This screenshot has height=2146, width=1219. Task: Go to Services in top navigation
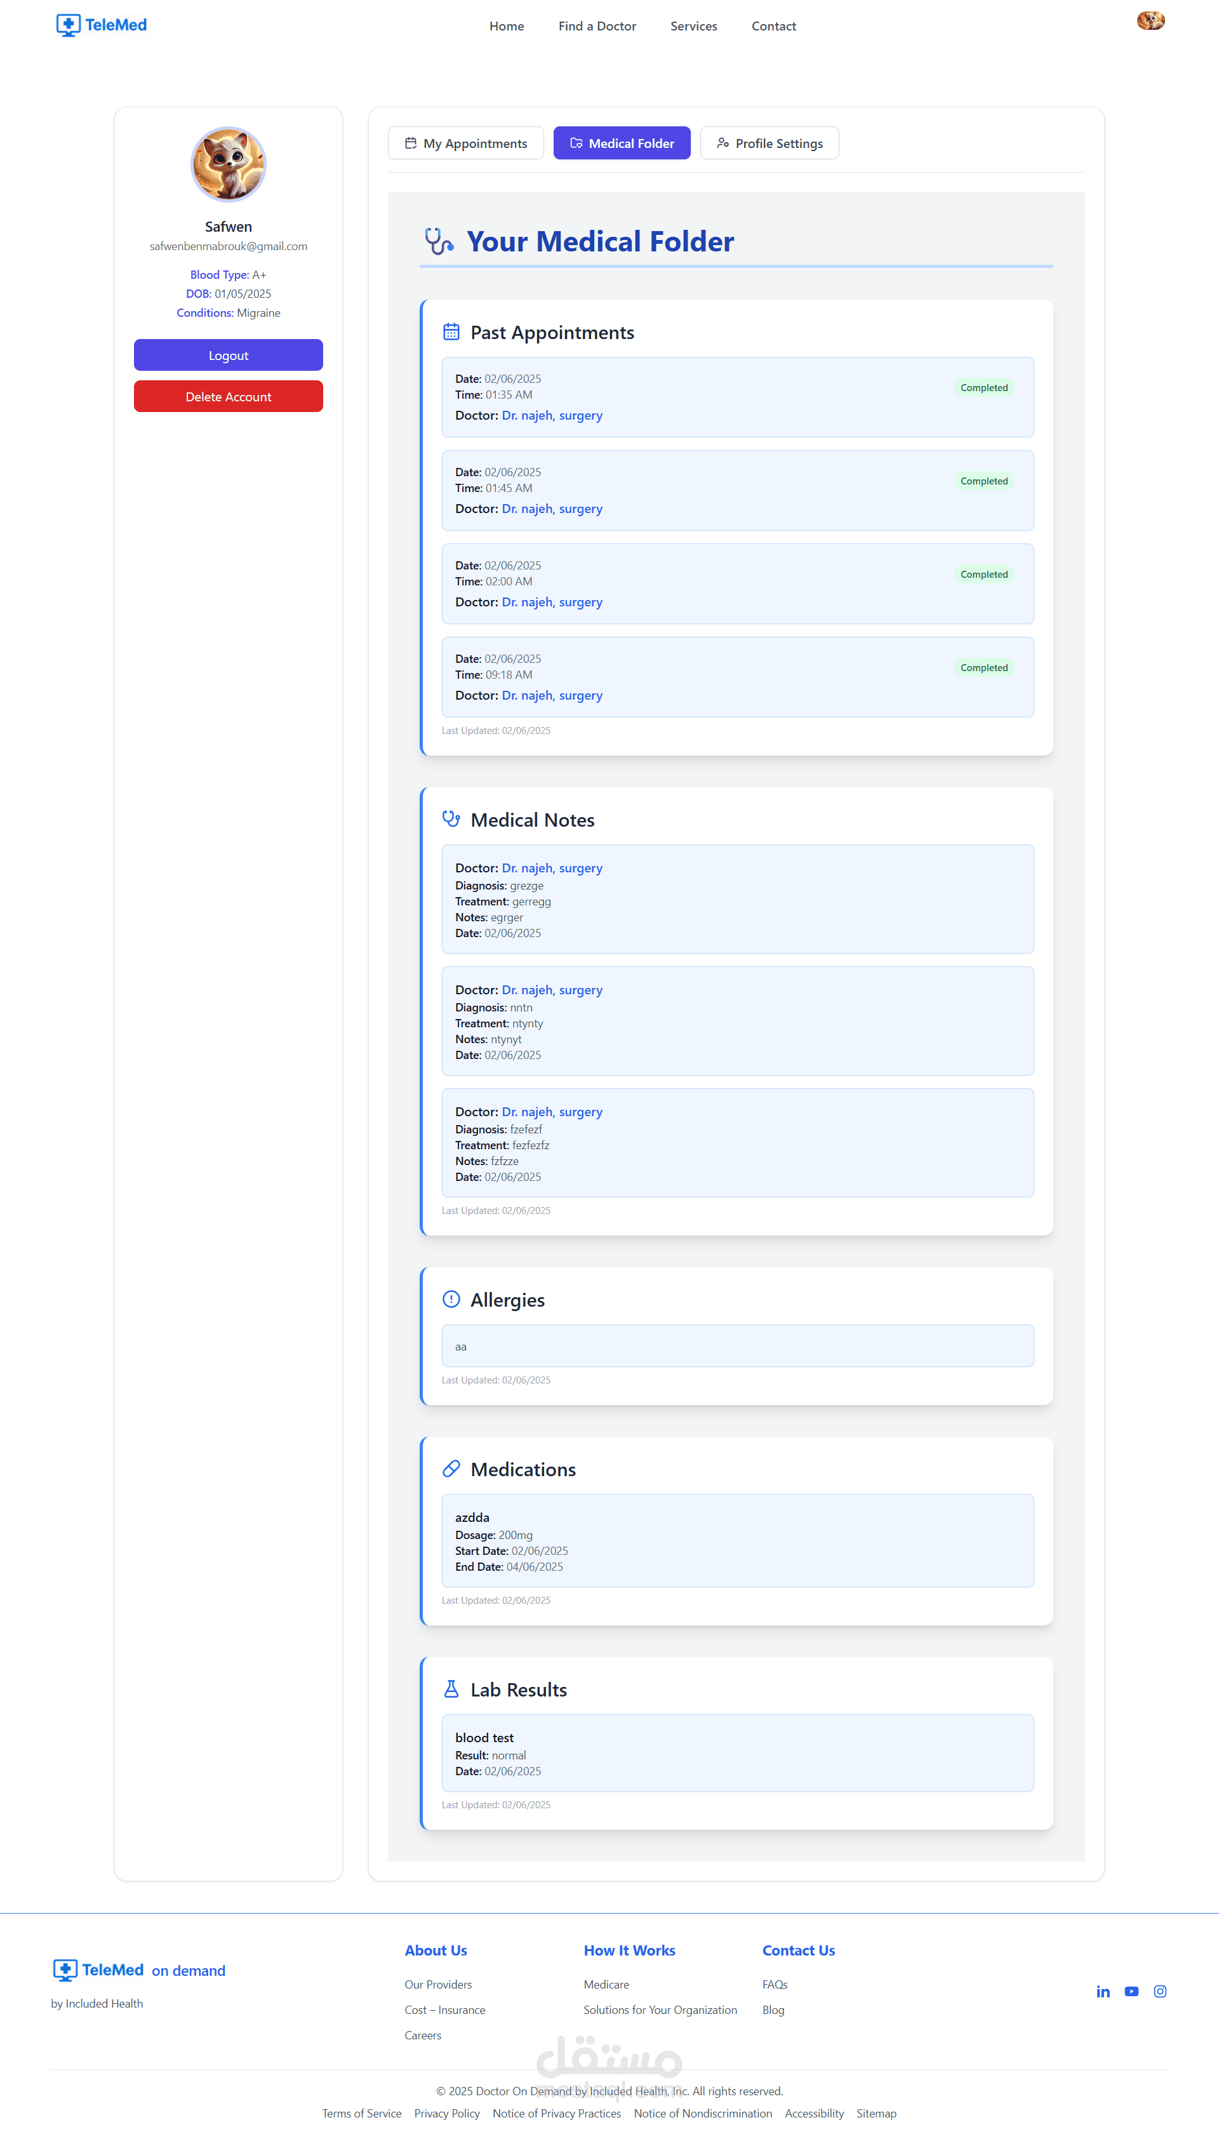coord(693,26)
